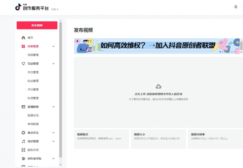Click the banner carousel's first indicator dot
Viewport: 243px width, 168px height.
(x=220, y=52)
